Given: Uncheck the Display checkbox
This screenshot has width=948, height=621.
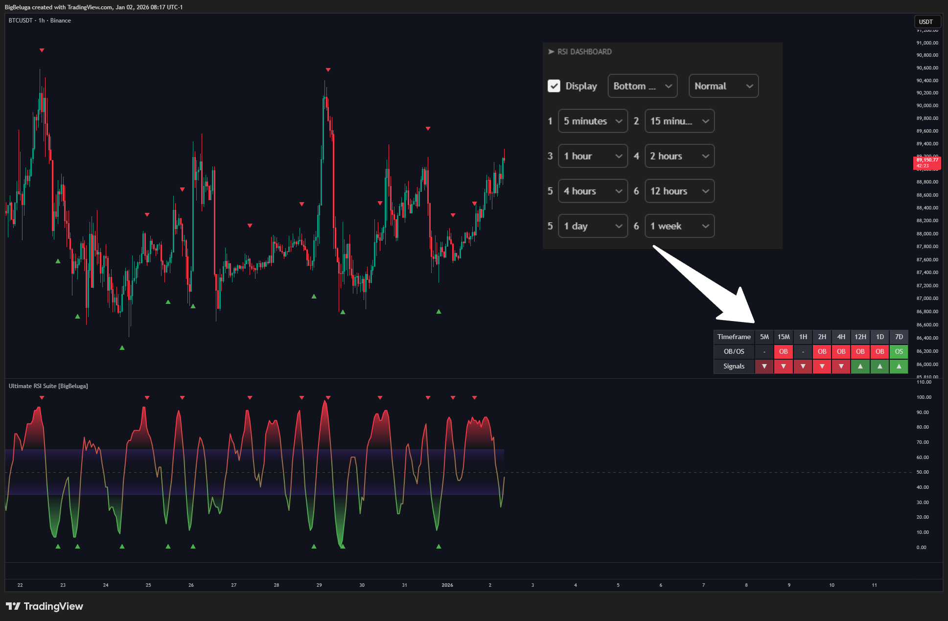Looking at the screenshot, I should click(x=554, y=86).
